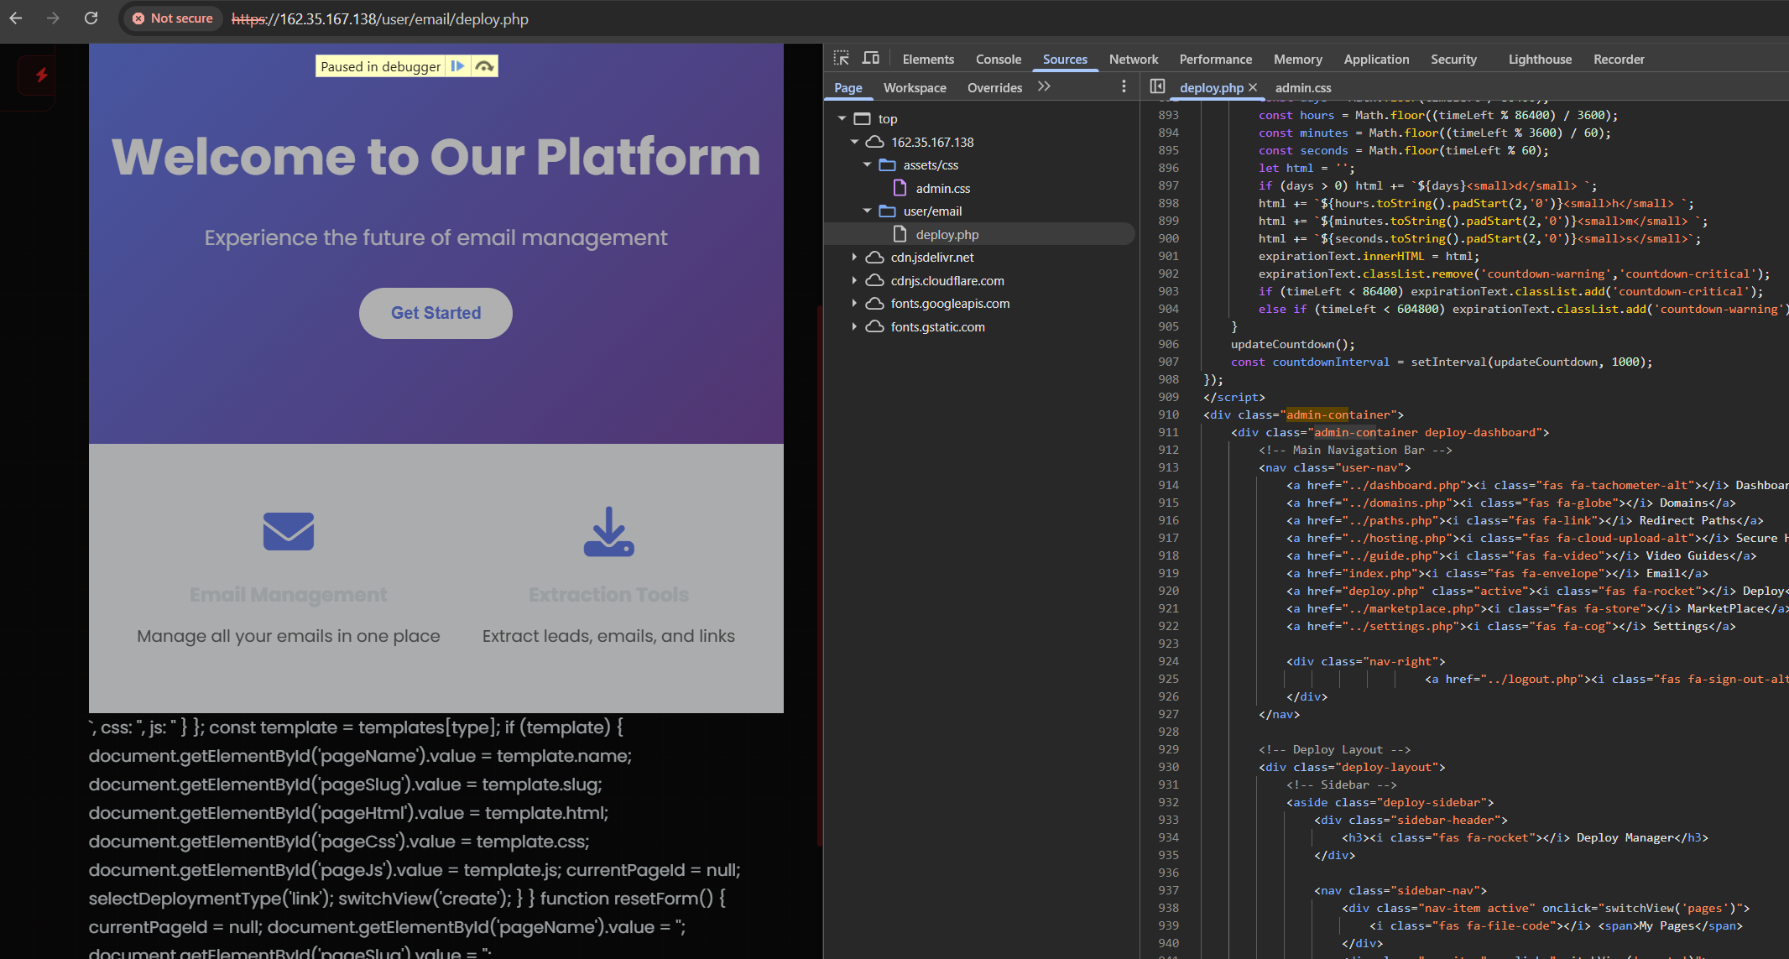Collapse the assets/css folder
Viewport: 1789px width, 959px height.
(x=867, y=164)
